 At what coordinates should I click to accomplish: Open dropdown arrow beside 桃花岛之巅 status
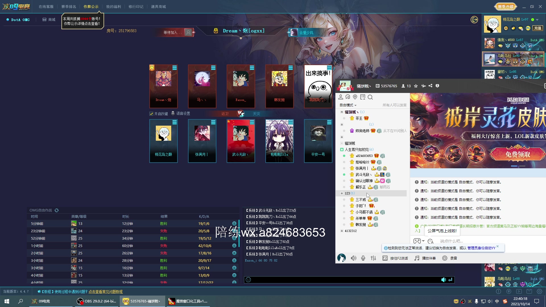coord(537,20)
